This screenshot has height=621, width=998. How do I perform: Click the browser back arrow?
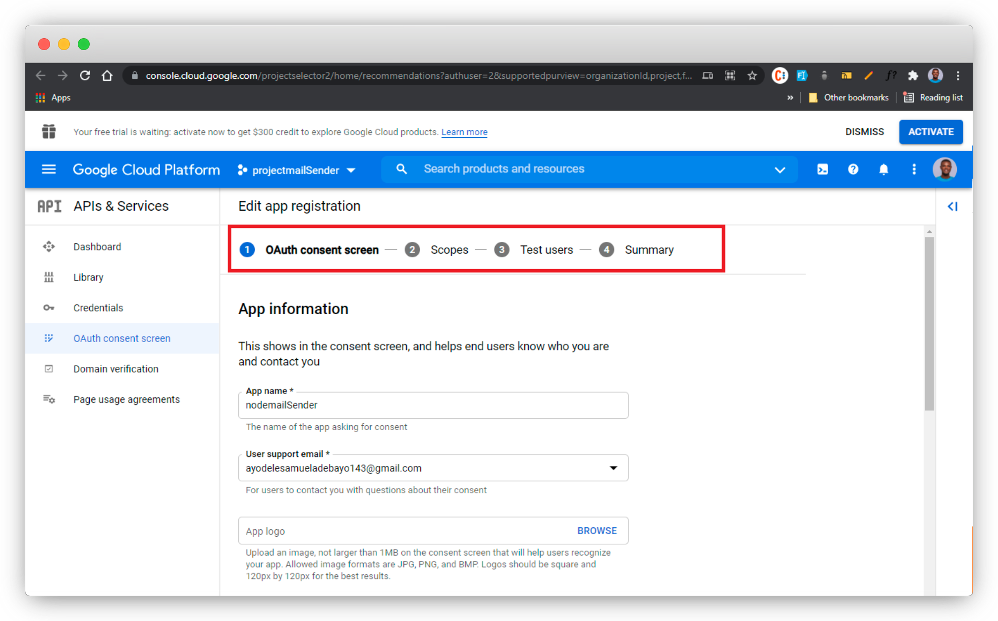(41, 75)
